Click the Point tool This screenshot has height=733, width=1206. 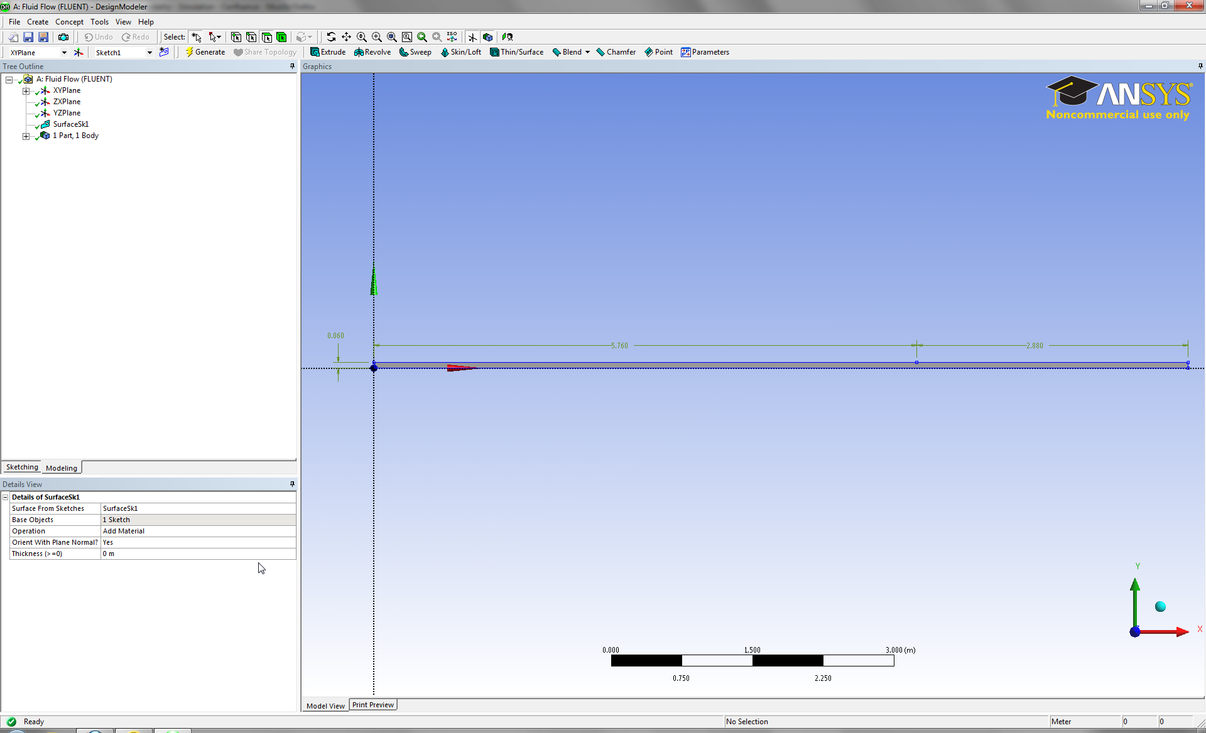[658, 52]
